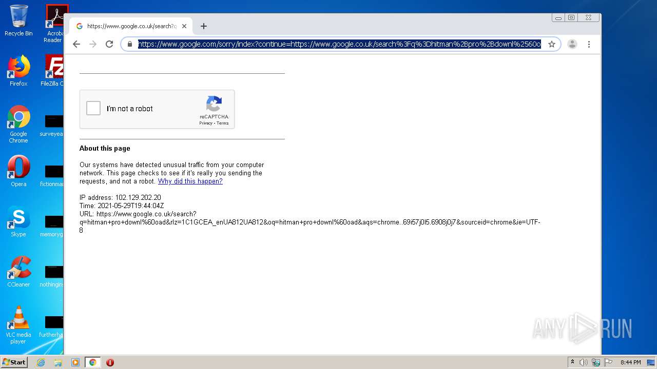Check the I'm not a robot checkbox
Viewport: 657px width, 369px height.
(93, 108)
